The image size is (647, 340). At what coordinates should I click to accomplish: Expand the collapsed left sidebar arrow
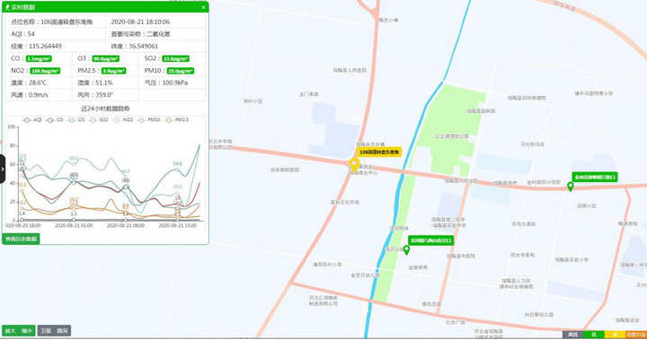coord(3,169)
